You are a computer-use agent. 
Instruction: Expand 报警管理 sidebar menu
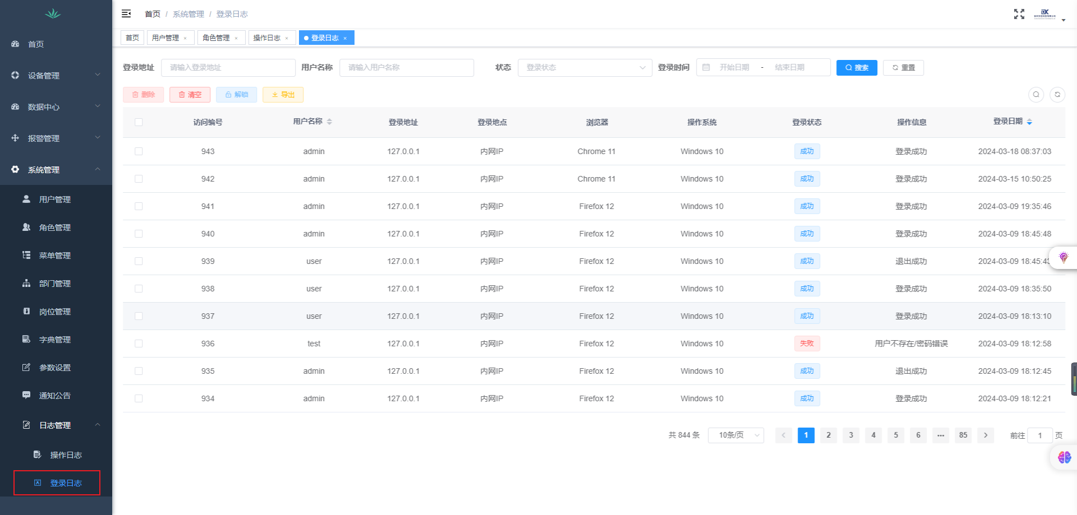56,138
